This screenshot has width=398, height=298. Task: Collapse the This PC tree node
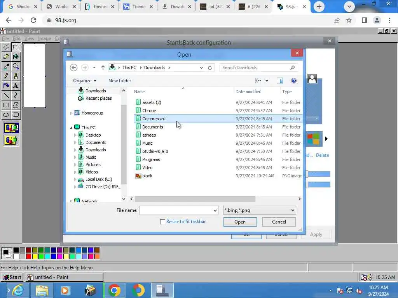[72, 128]
